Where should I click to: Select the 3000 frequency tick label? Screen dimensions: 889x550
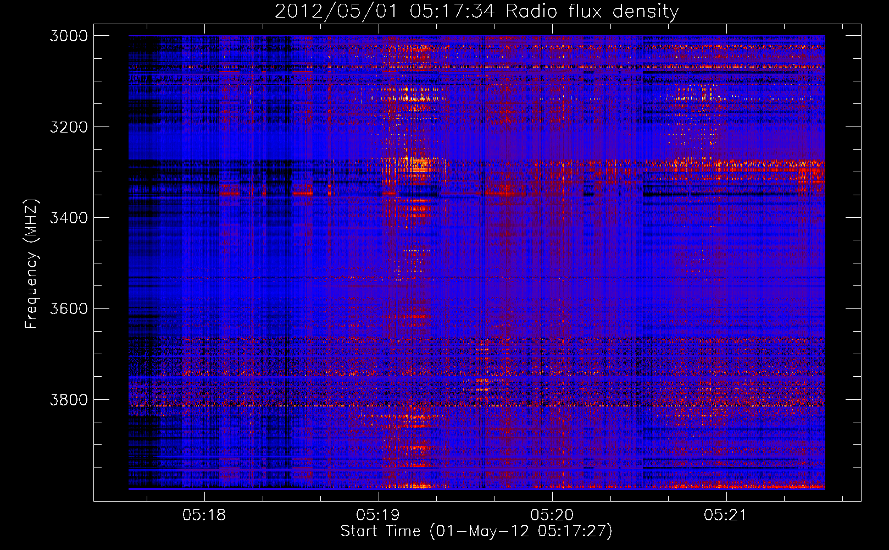coord(69,36)
